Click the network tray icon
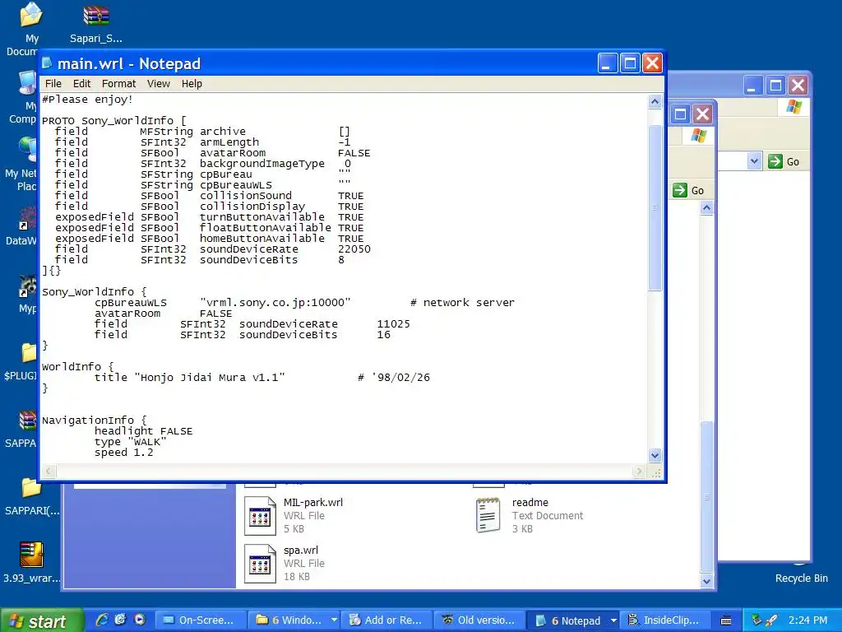 (757, 620)
